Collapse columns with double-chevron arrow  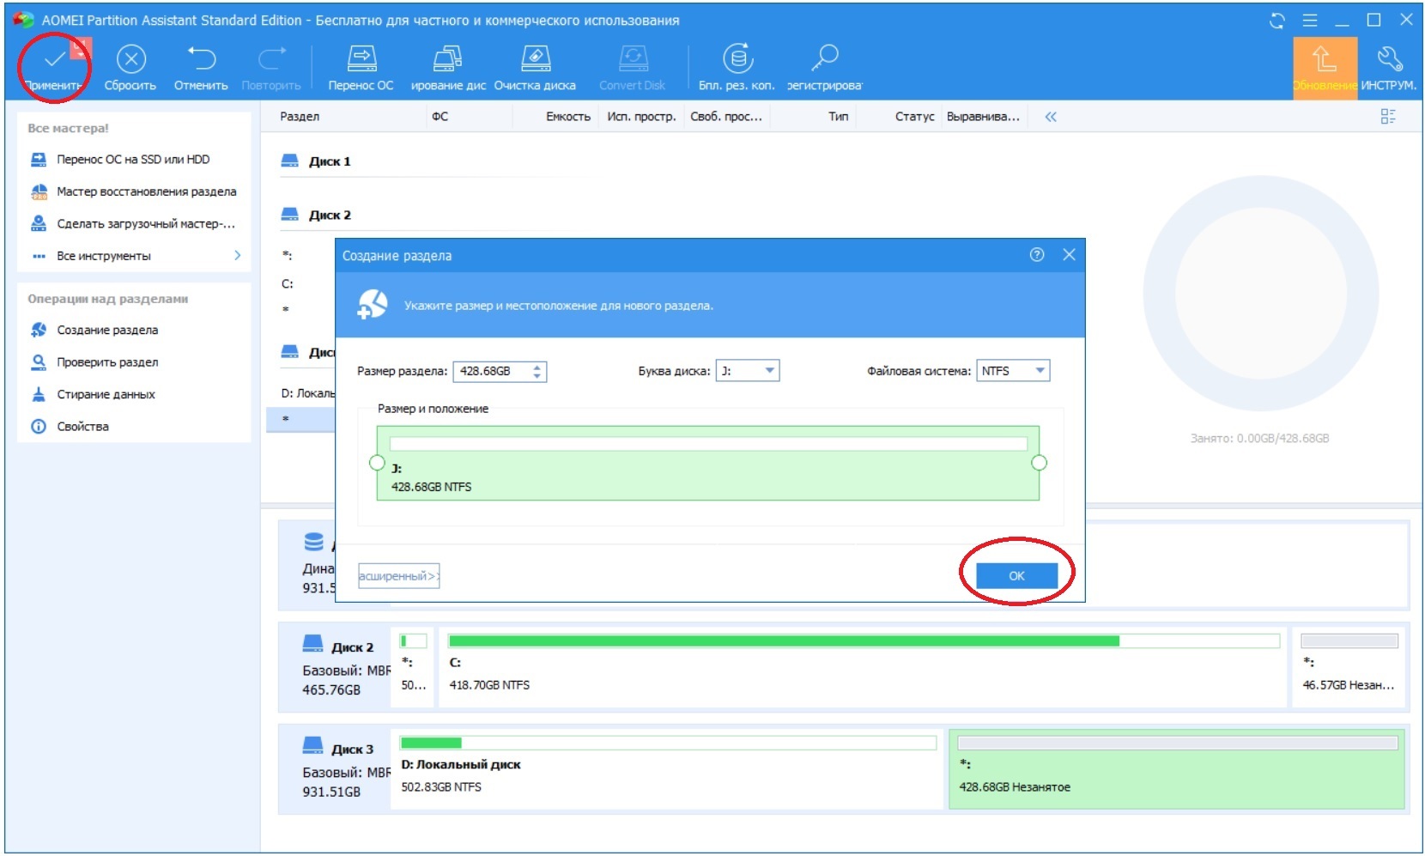(x=1051, y=117)
